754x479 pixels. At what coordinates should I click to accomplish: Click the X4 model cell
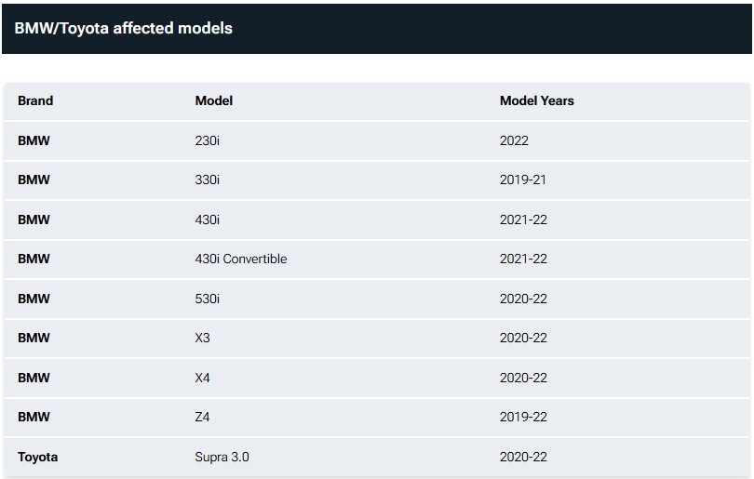click(x=202, y=379)
